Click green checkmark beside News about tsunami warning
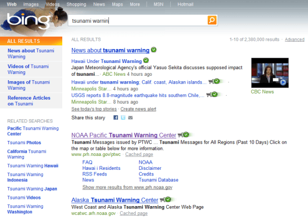 (x=154, y=50)
